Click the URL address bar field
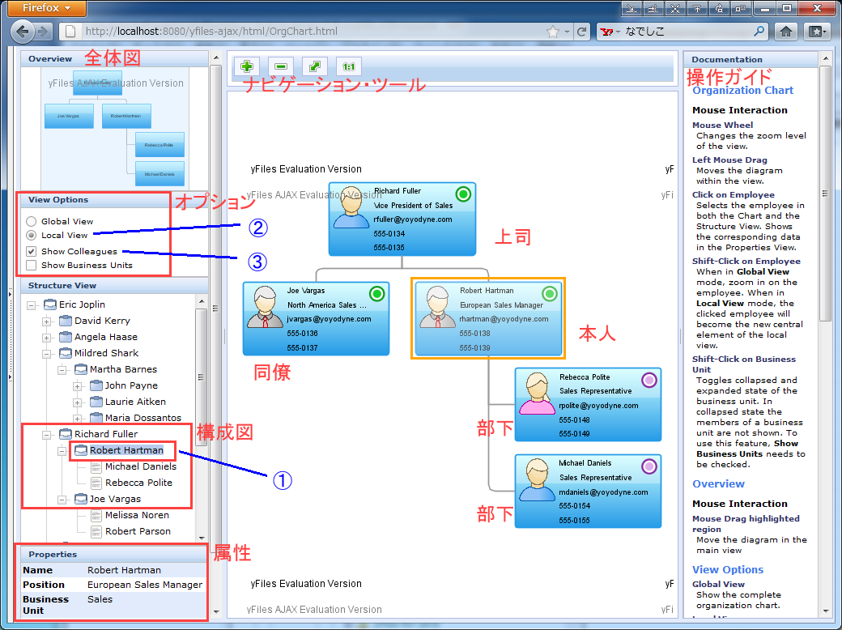This screenshot has width=842, height=630. (308, 32)
